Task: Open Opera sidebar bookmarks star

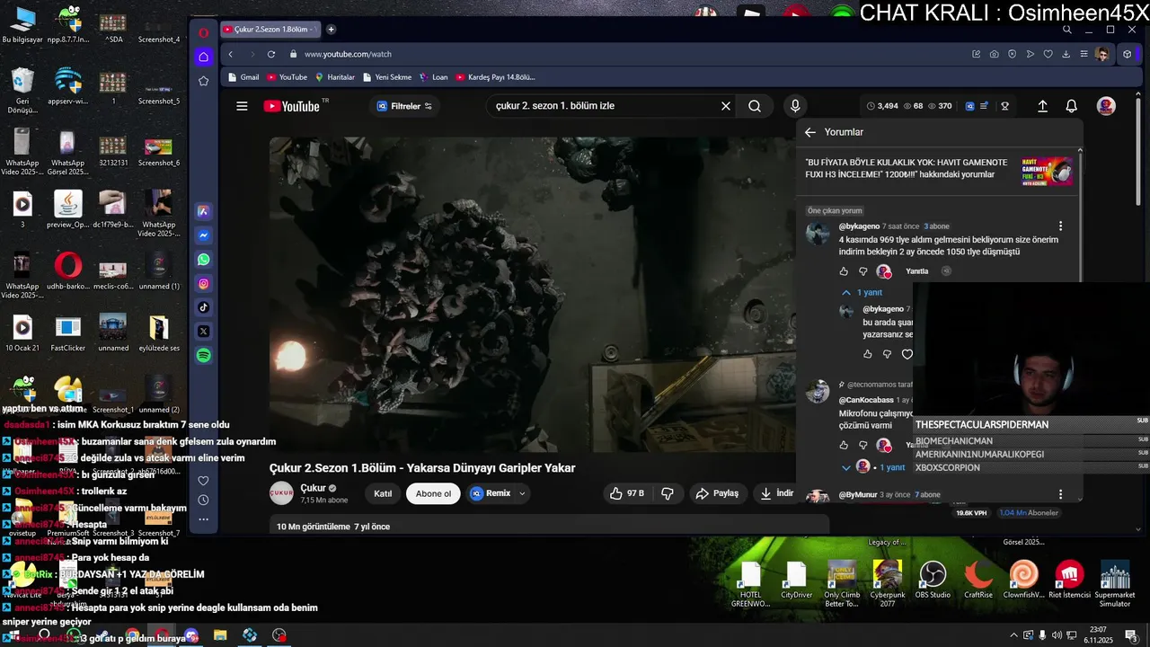Action: [204, 81]
